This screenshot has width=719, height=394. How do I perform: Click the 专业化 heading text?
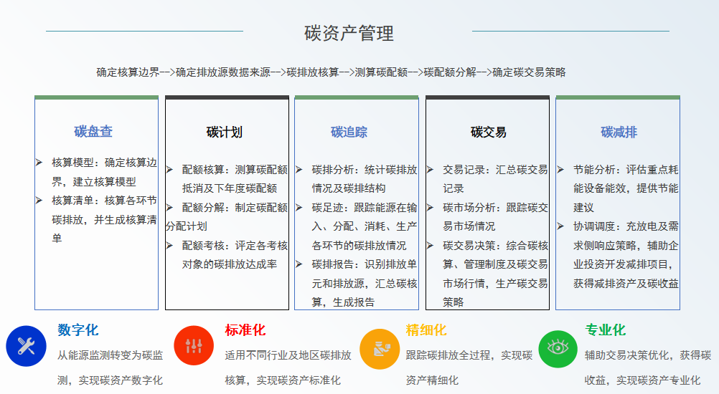click(x=605, y=330)
